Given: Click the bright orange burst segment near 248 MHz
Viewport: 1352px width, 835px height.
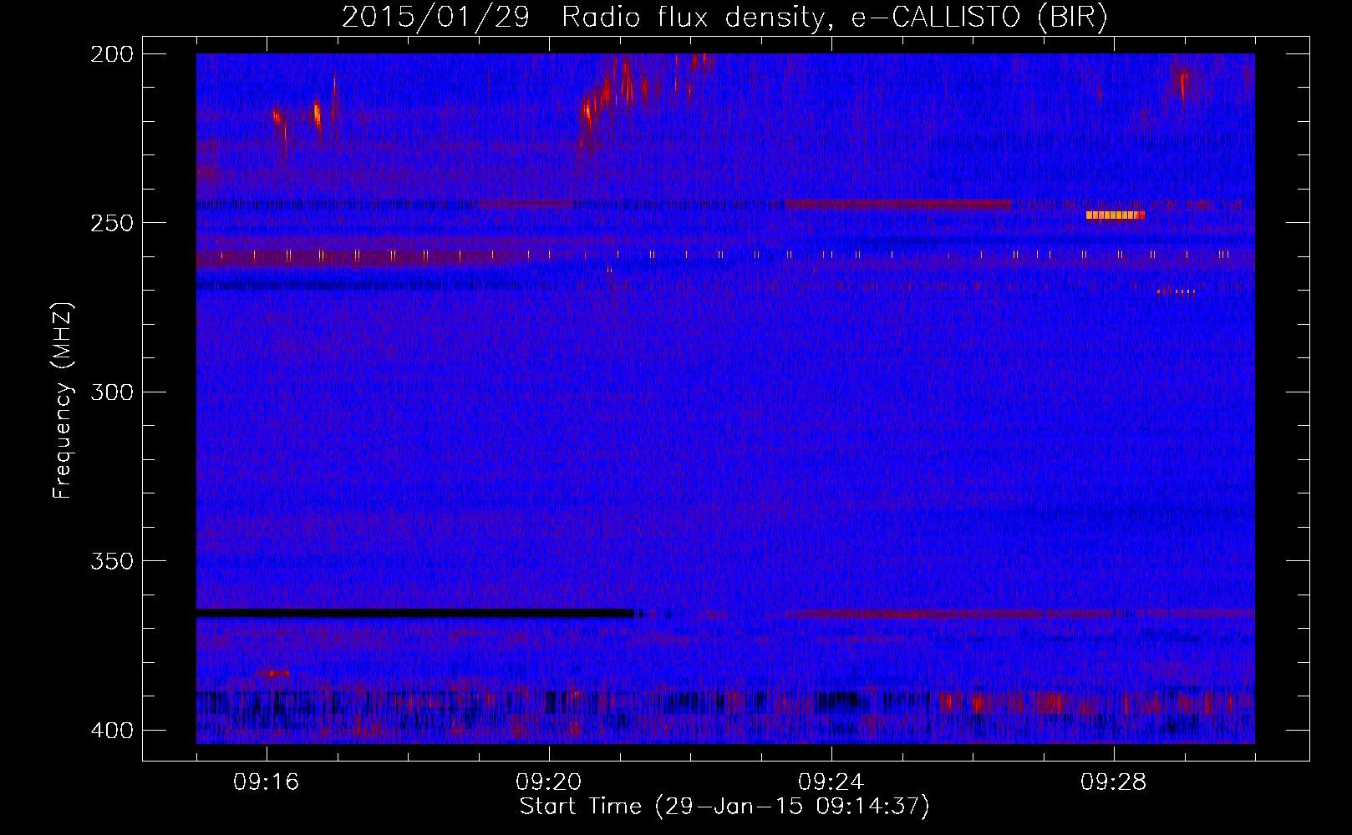Looking at the screenshot, I should click(1115, 215).
